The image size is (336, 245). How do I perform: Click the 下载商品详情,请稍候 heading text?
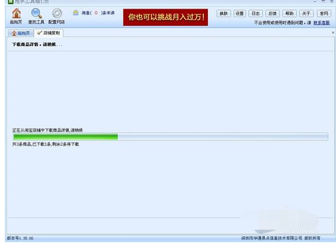[x=37, y=45]
